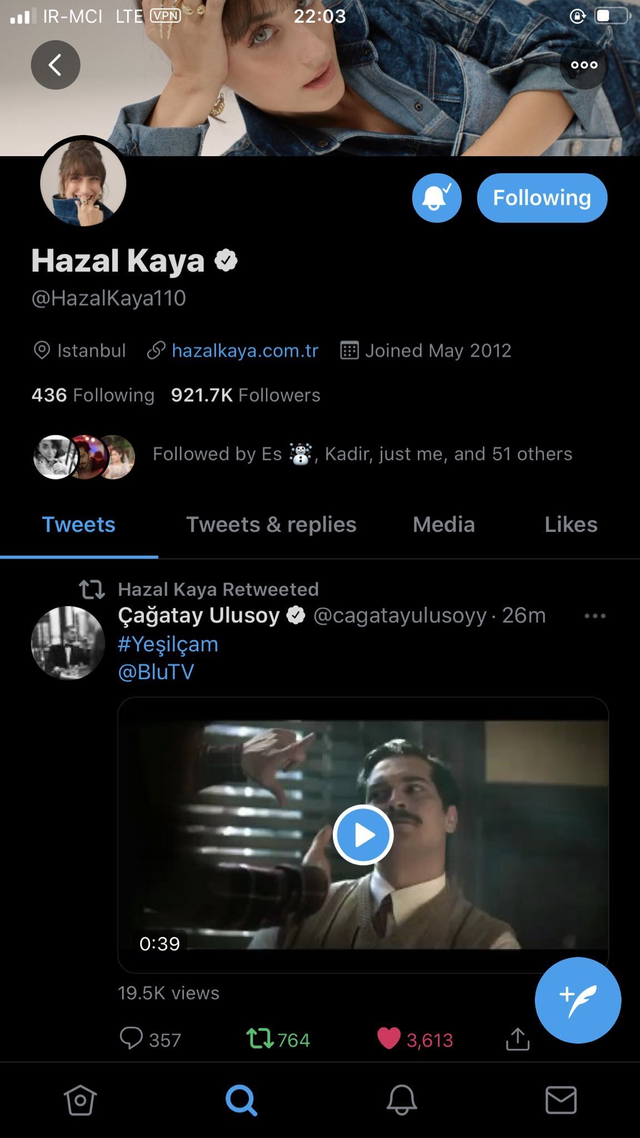This screenshot has height=1138, width=640.
Task: Select the Likes tab
Action: [x=571, y=525]
